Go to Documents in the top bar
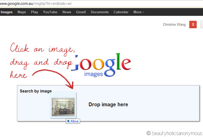Viewport: 203px width, 137px height. pos(100,12)
